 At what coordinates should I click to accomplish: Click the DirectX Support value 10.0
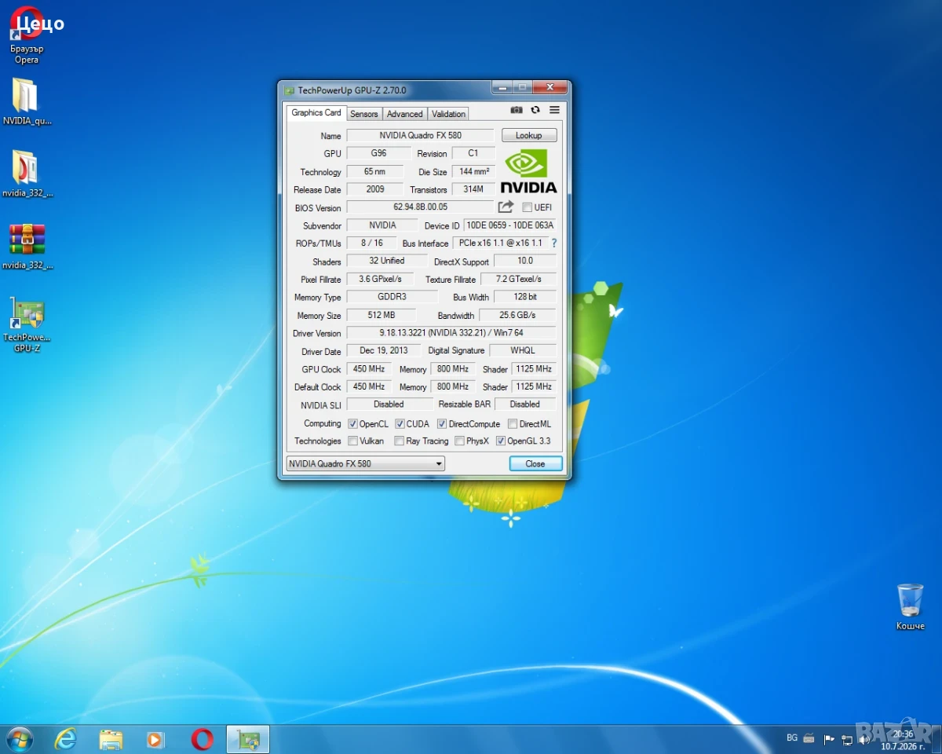click(525, 261)
